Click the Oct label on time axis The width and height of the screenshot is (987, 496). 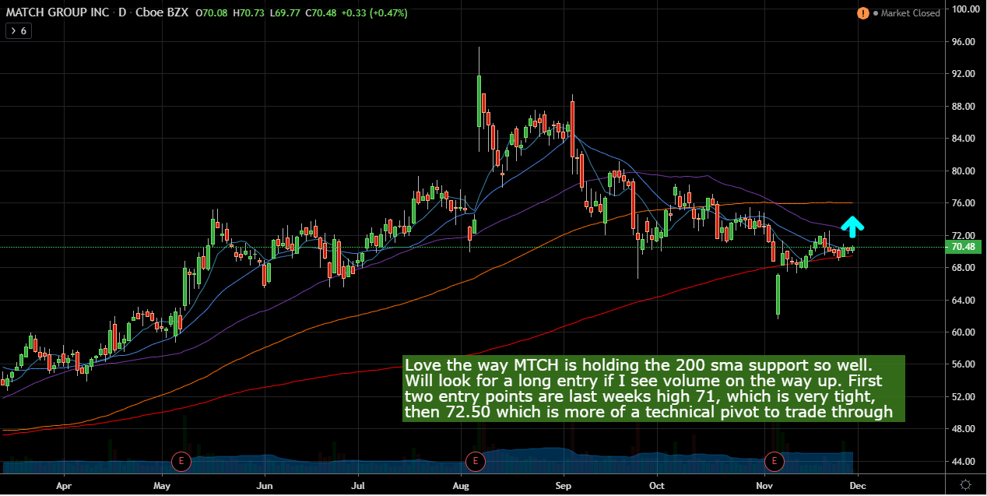657,484
